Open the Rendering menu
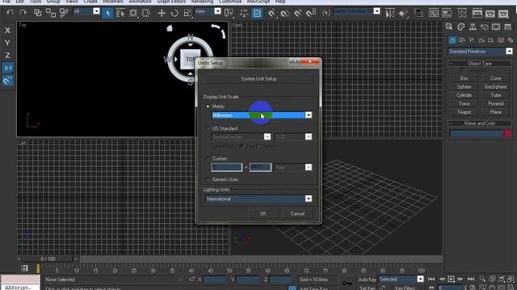 (202, 2)
